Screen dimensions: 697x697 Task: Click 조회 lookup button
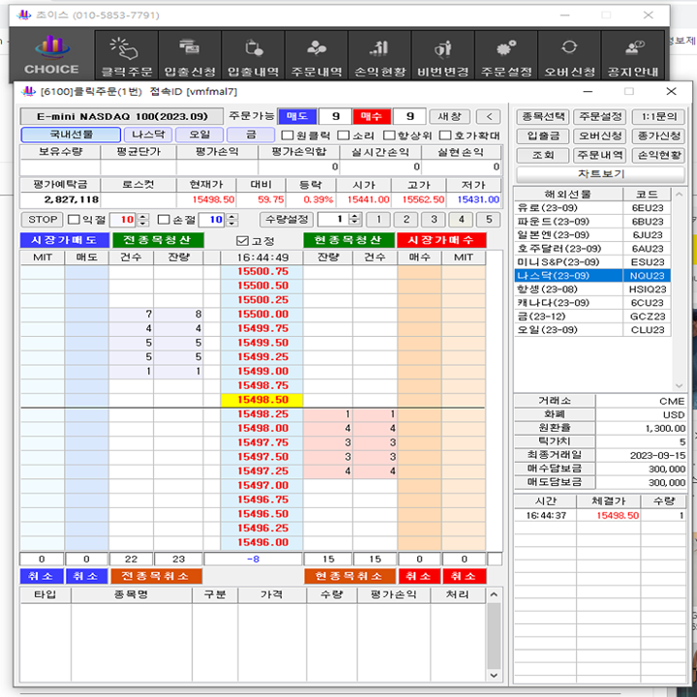point(543,155)
